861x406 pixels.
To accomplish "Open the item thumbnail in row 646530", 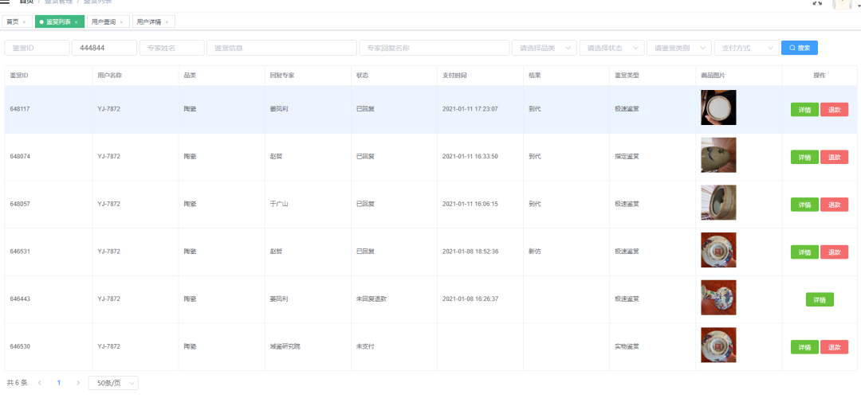I will 718,345.
